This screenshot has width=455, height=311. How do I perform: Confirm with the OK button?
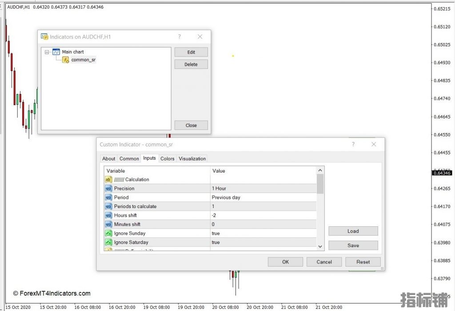coord(286,262)
